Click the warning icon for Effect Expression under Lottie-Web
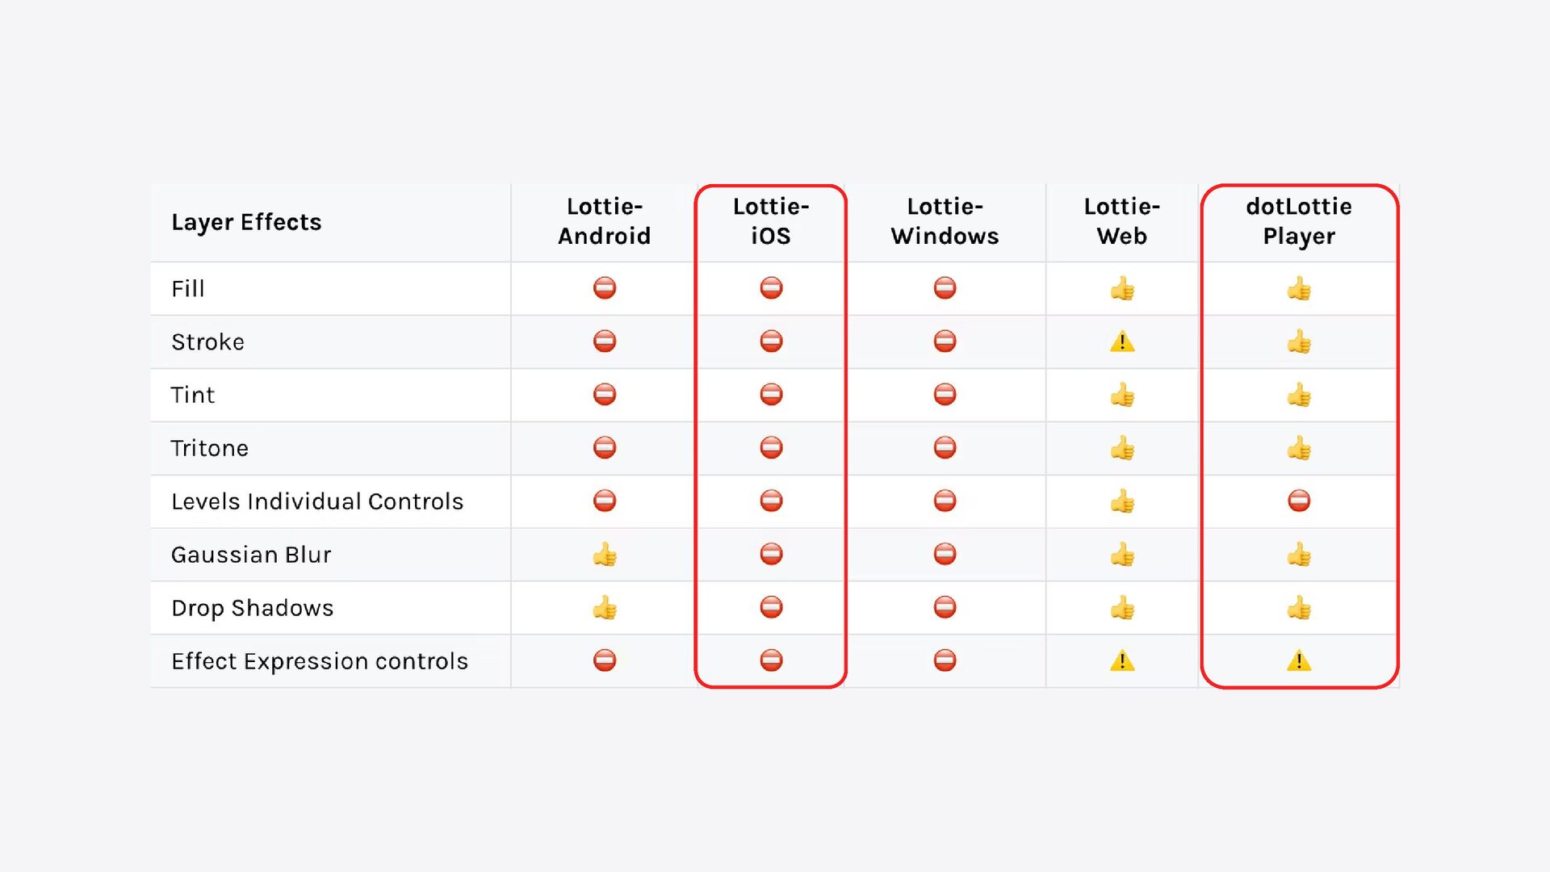Viewport: 1550px width, 872px height. (x=1122, y=661)
